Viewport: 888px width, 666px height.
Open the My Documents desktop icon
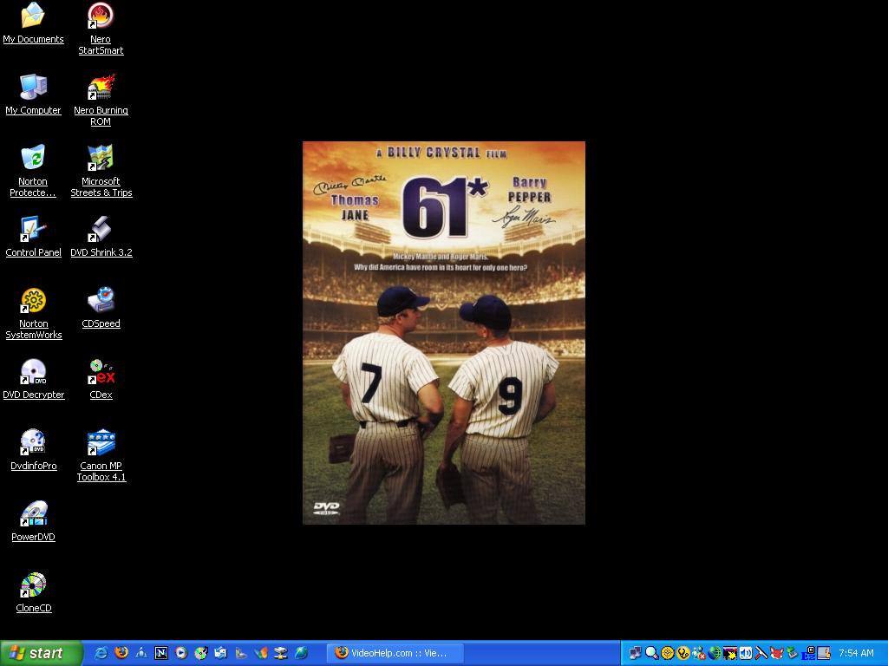(33, 23)
